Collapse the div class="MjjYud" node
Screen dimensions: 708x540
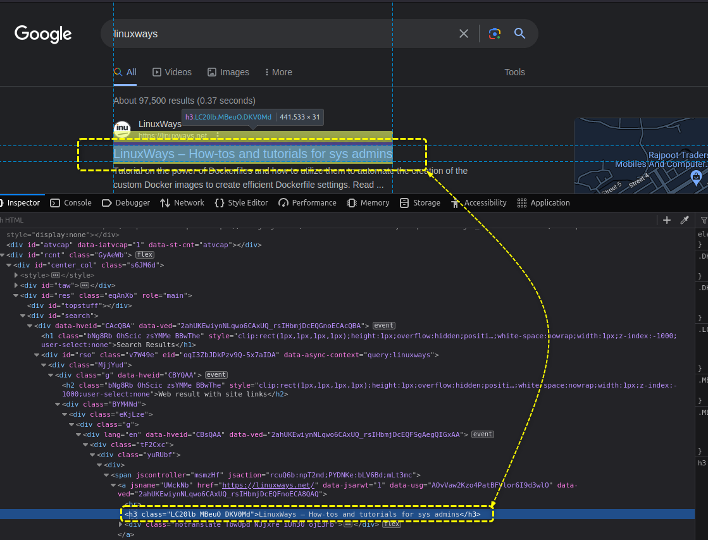point(44,365)
